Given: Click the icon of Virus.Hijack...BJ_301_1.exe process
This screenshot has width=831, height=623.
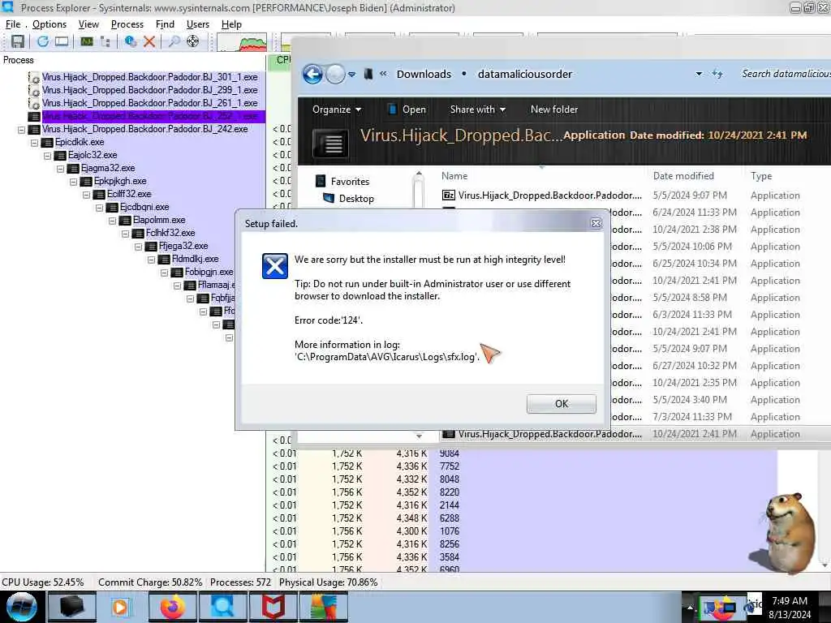Looking at the screenshot, I should [x=34, y=77].
